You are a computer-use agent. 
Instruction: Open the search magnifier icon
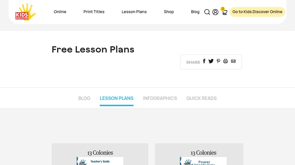tap(207, 12)
